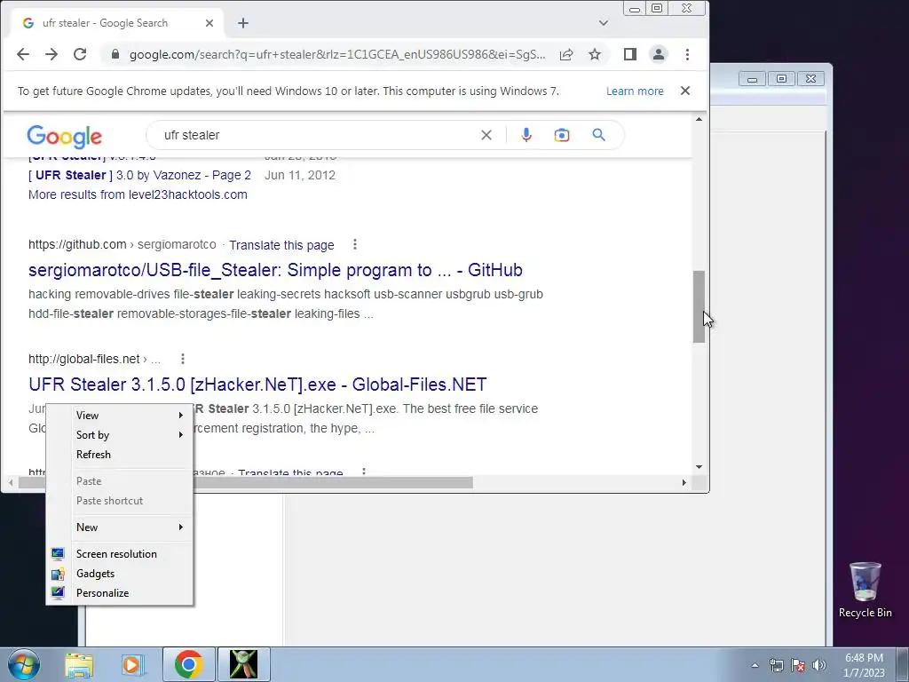Click the scroll up arrow in Chrome
This screenshot has height=682, width=909.
pos(699,119)
